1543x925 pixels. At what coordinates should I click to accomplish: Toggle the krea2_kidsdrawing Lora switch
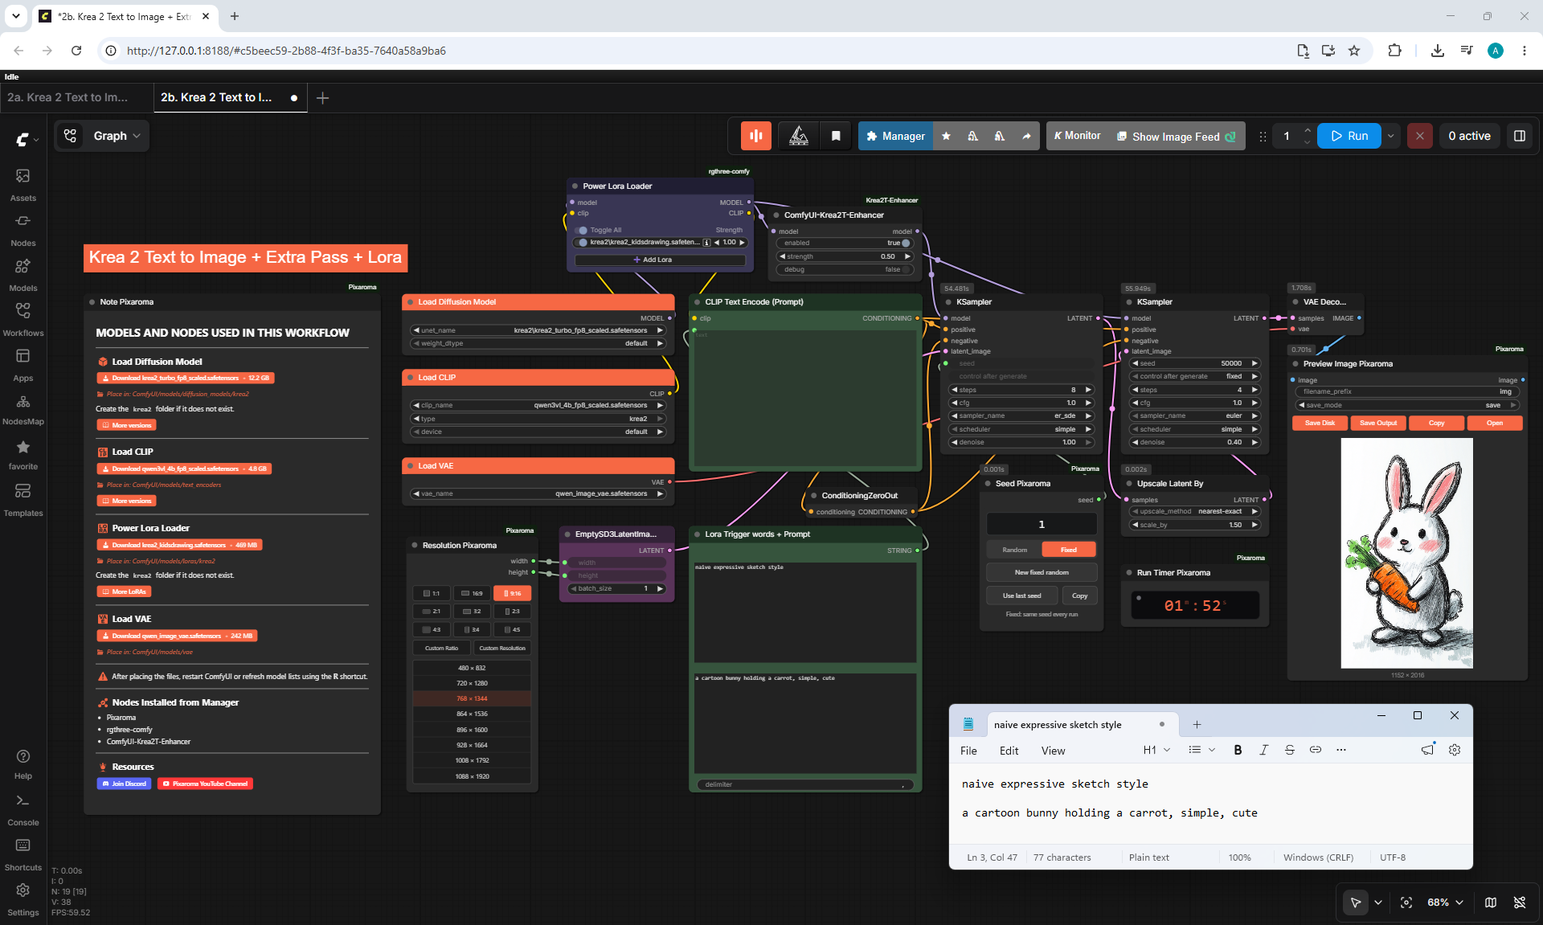point(581,242)
